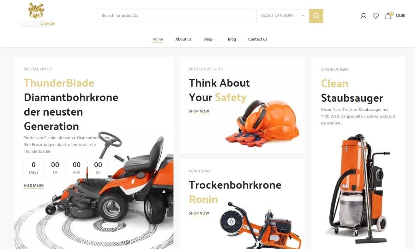Open the shopping bag cart icon
Screen dimensions: 415x249
(x=388, y=16)
